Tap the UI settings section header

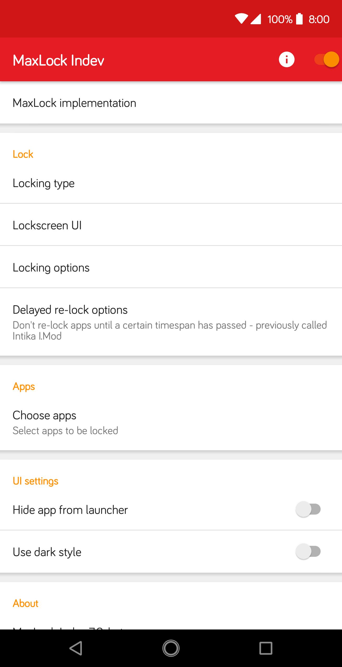[35, 481]
